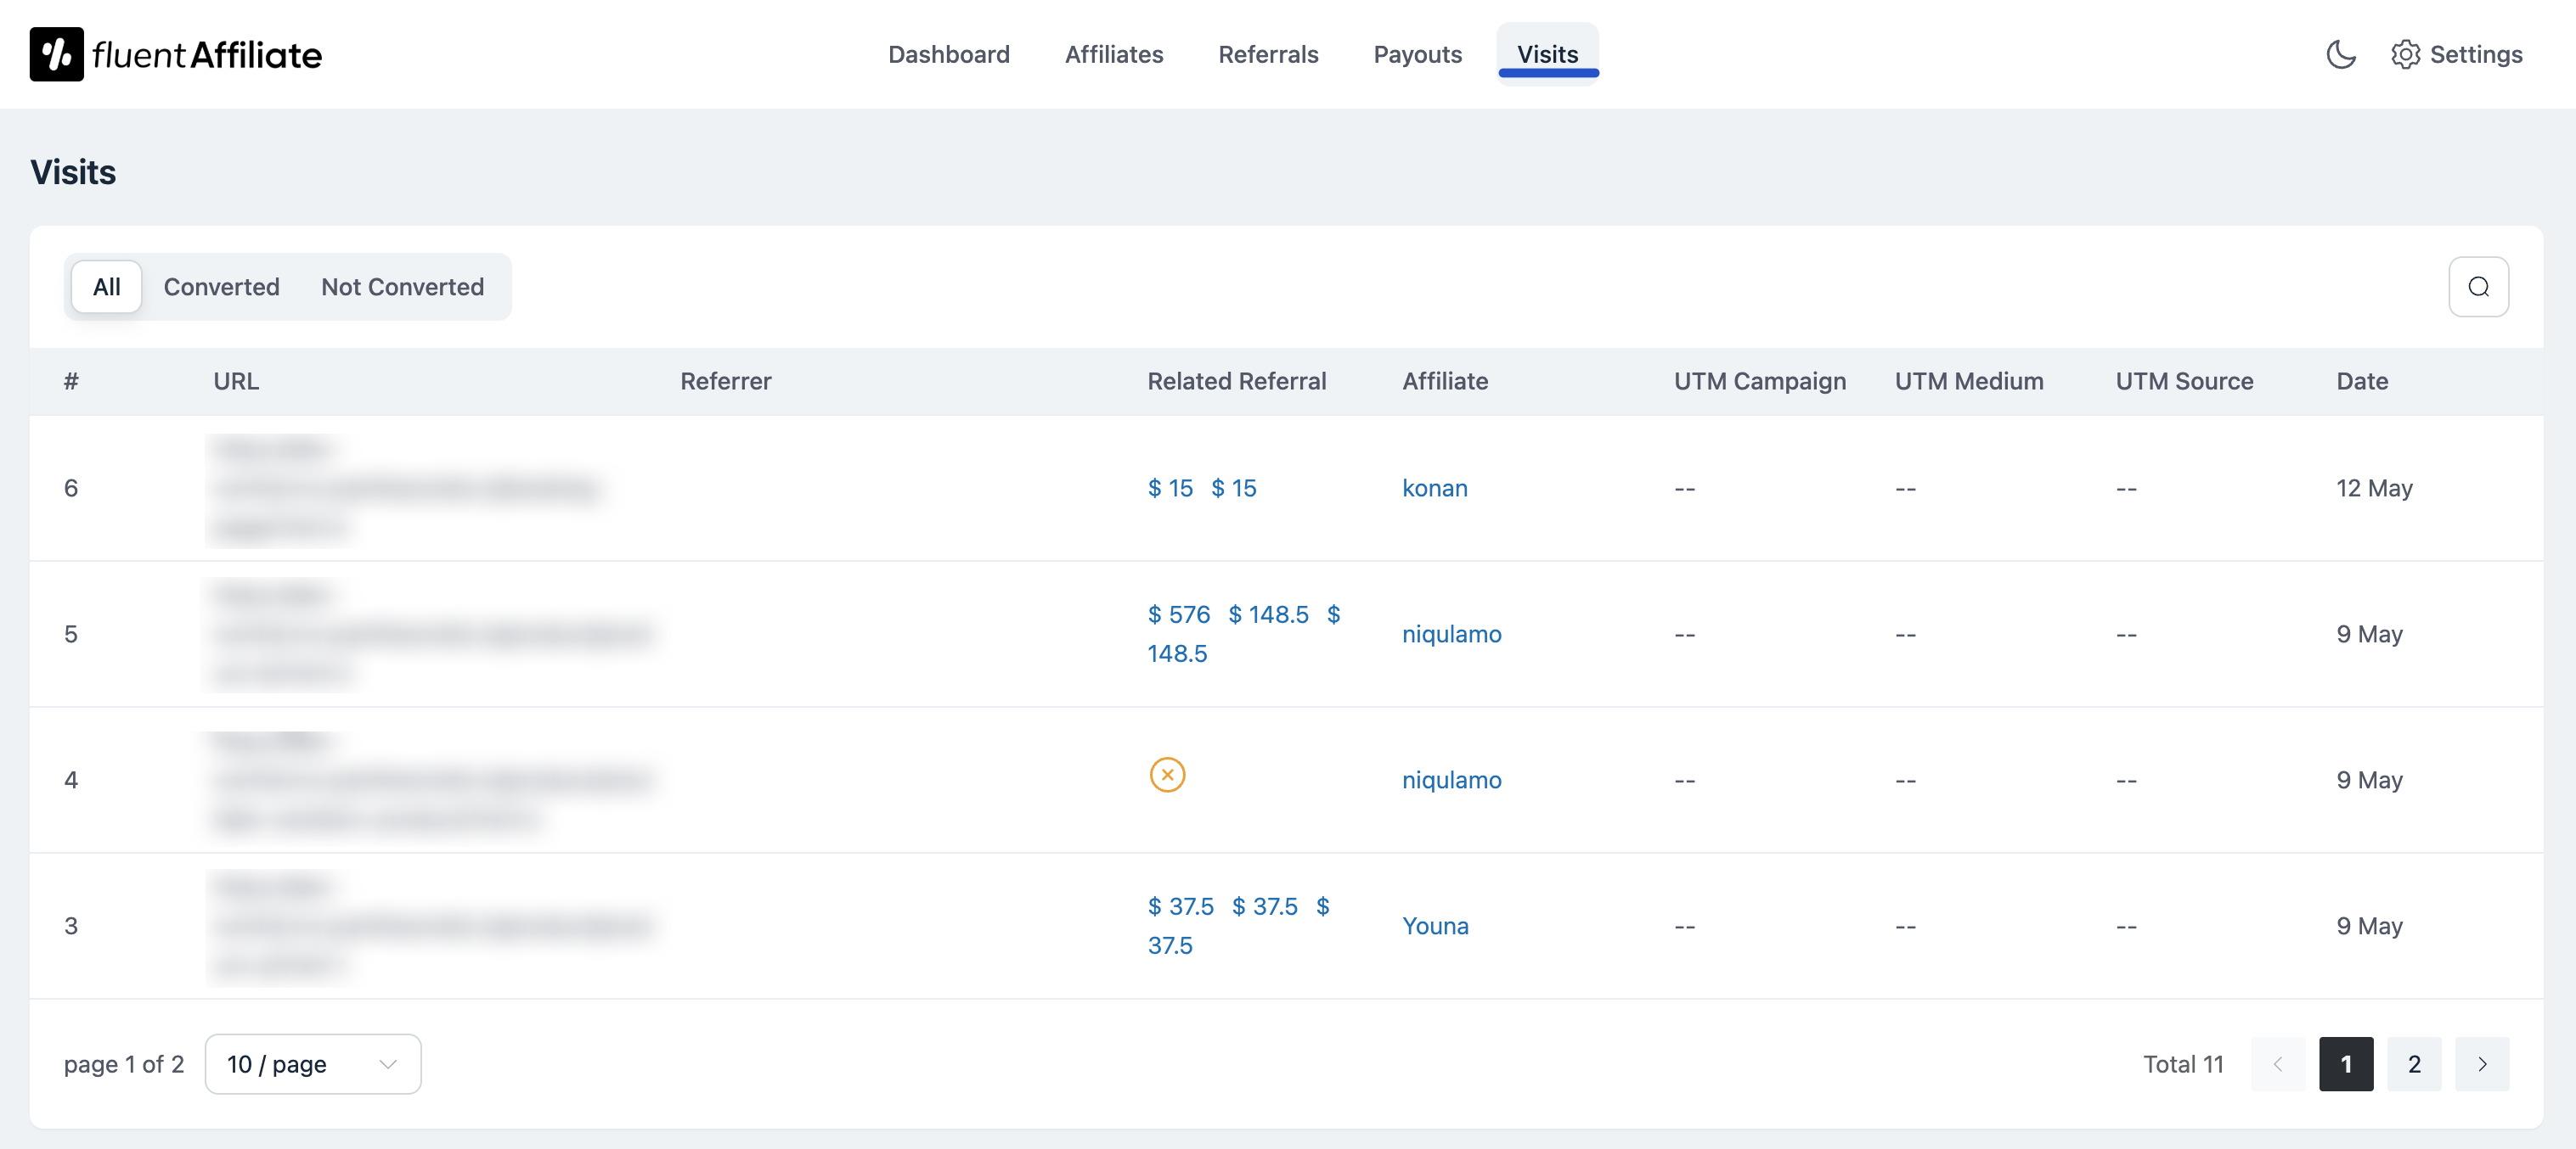Select the All visits filter
This screenshot has width=2576, height=1149.
click(x=106, y=287)
